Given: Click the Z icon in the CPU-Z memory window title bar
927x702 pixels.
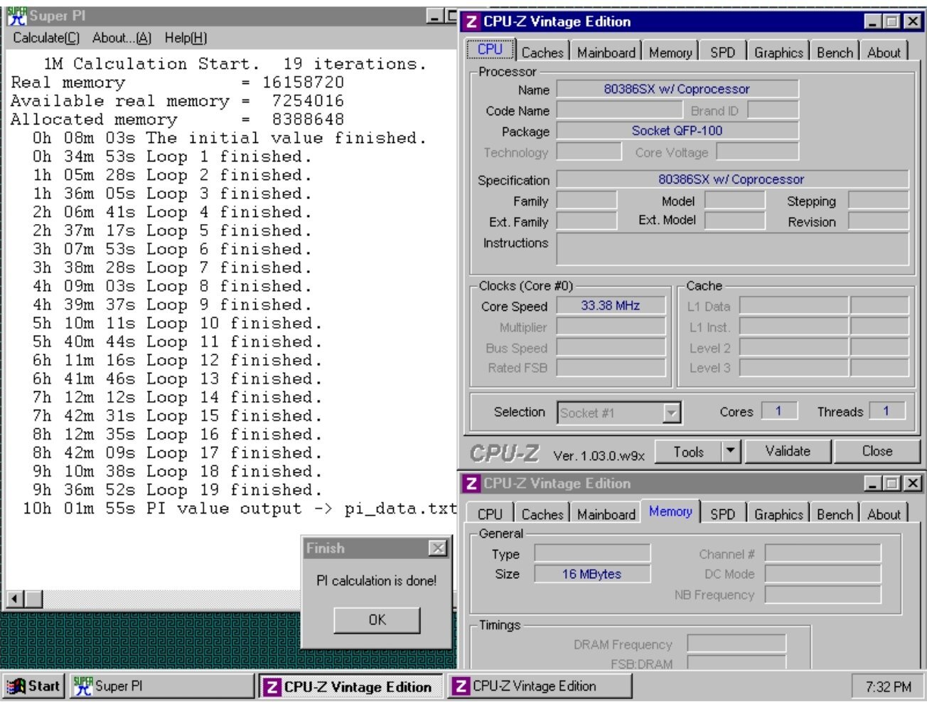Looking at the screenshot, I should [471, 484].
